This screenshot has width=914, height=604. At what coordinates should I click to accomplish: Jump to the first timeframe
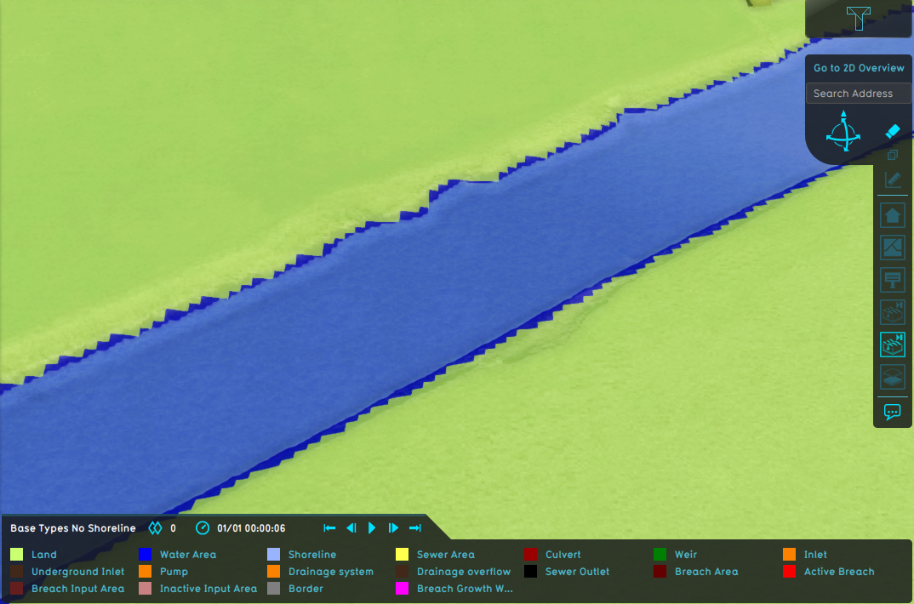coord(329,528)
